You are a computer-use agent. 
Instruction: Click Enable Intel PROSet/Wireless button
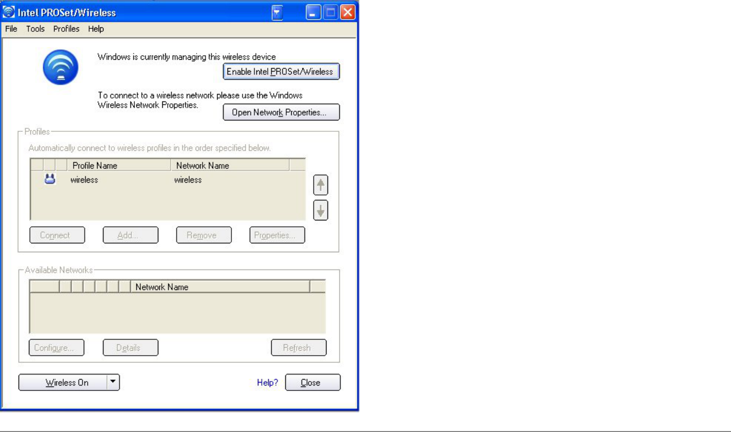tap(281, 72)
